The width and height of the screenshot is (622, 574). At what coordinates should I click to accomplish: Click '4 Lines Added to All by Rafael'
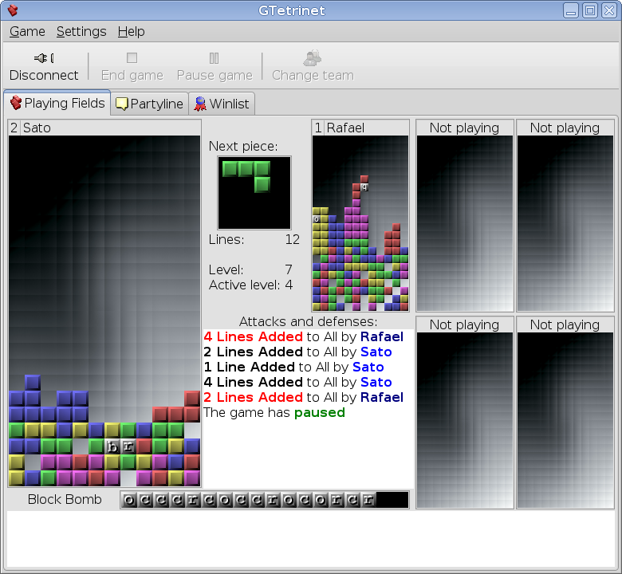point(304,336)
